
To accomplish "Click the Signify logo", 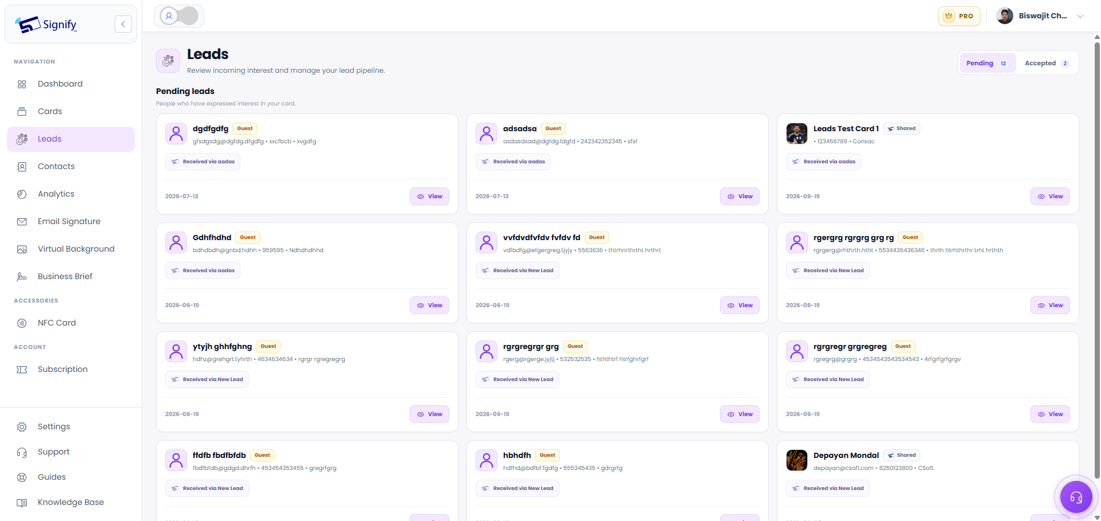I will 46,25.
